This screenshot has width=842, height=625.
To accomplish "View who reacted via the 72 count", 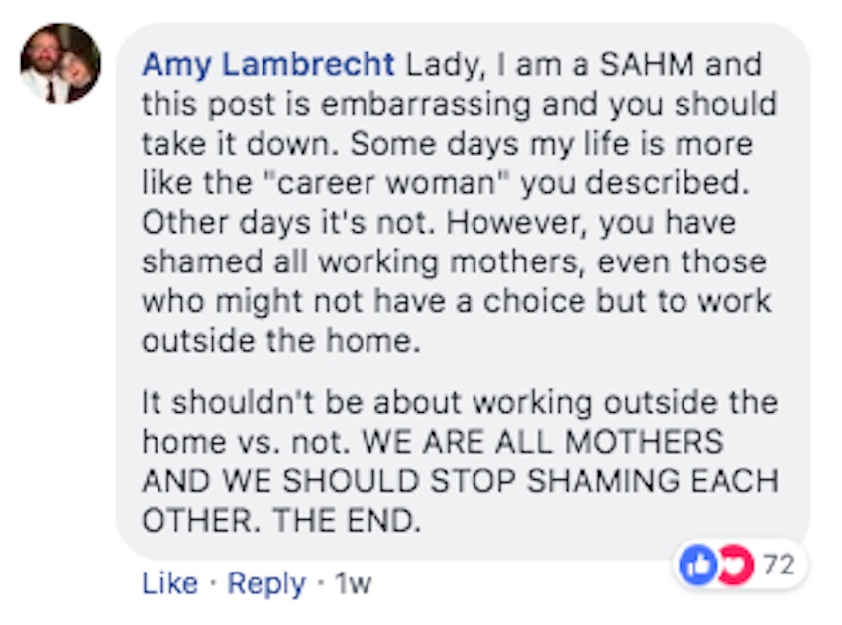I will coord(779,565).
